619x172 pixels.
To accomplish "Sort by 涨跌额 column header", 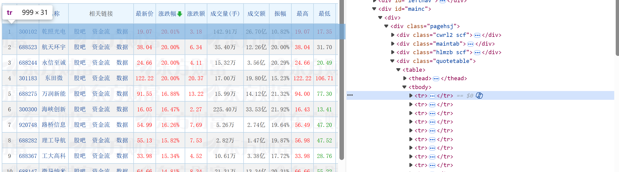I will point(196,14).
